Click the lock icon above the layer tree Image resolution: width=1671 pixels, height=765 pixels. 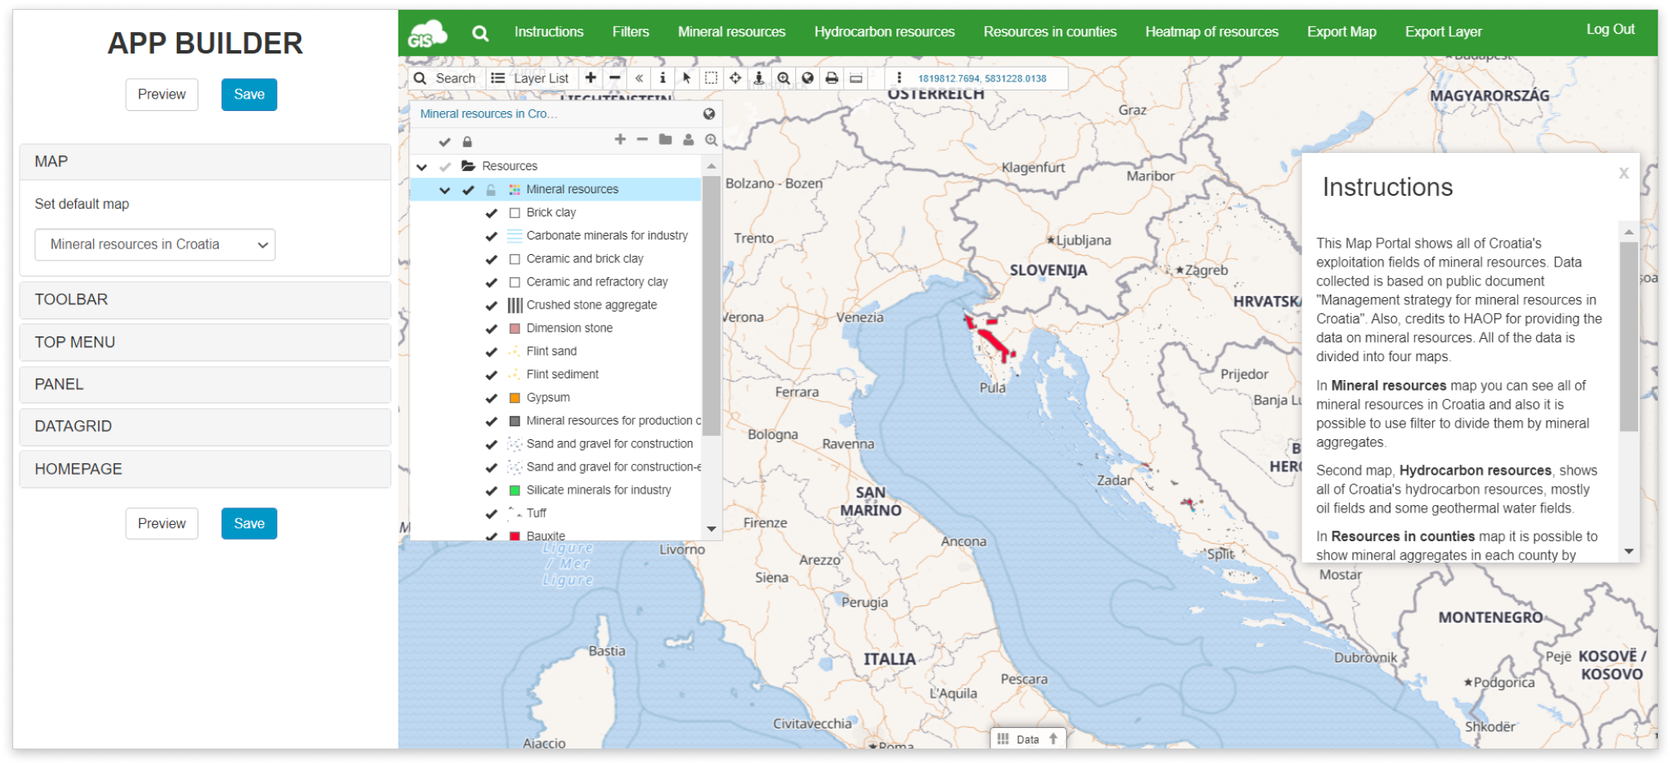(x=468, y=141)
